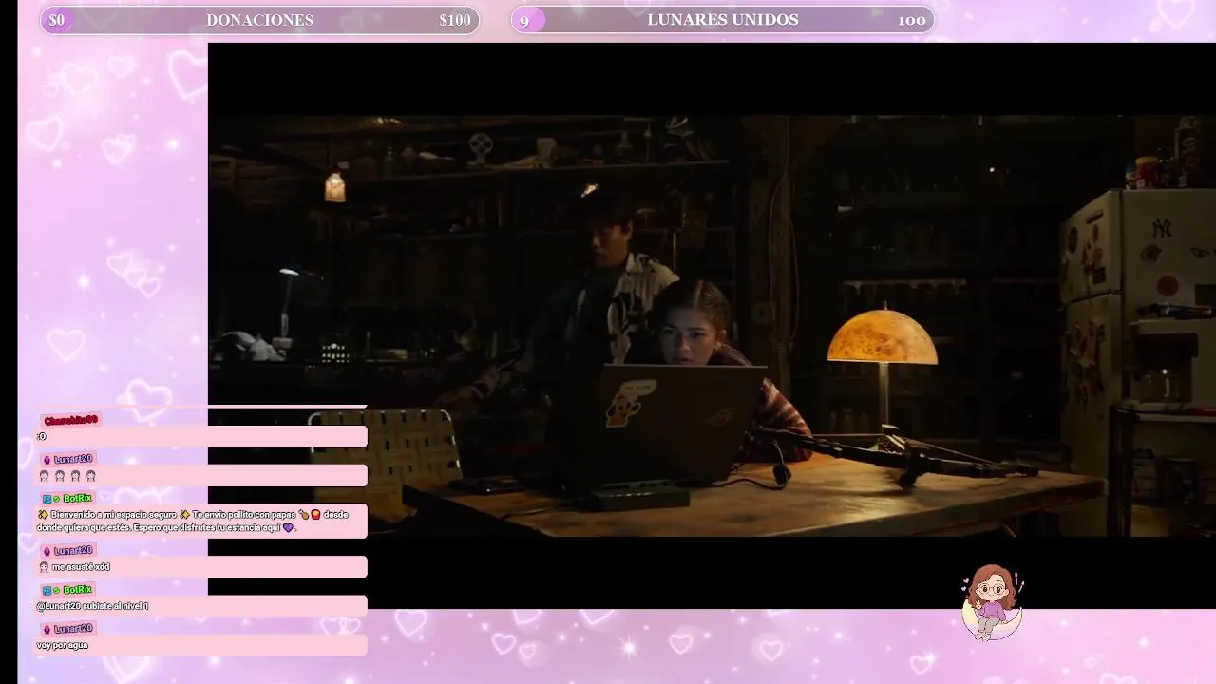The height and width of the screenshot is (684, 1216).
Task: Click the 'voy por agua' chat message
Action: (x=201, y=645)
